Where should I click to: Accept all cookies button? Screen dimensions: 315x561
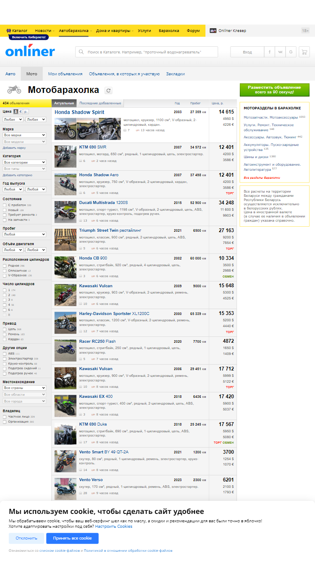coord(72,538)
